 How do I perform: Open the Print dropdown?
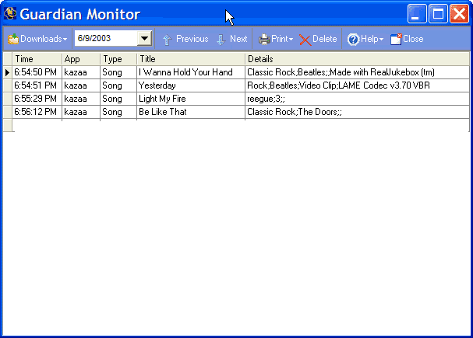click(x=276, y=39)
